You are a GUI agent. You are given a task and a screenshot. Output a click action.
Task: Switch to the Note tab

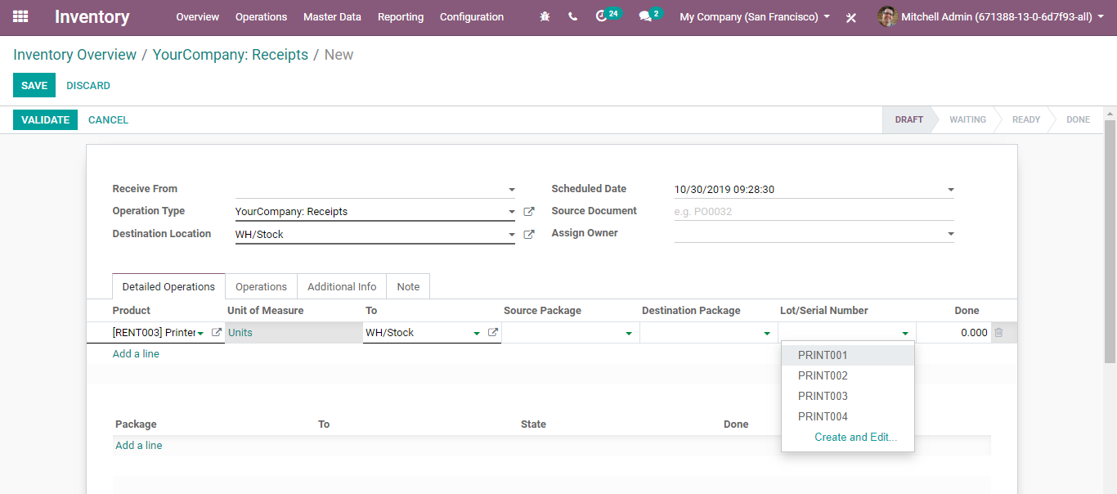click(408, 287)
